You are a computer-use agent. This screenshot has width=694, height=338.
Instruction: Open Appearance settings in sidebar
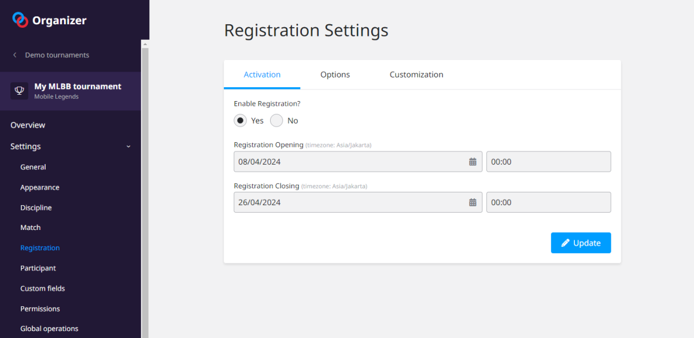[40, 187]
